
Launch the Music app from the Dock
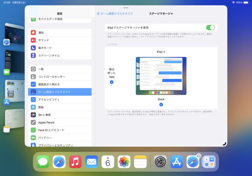tap(75, 162)
